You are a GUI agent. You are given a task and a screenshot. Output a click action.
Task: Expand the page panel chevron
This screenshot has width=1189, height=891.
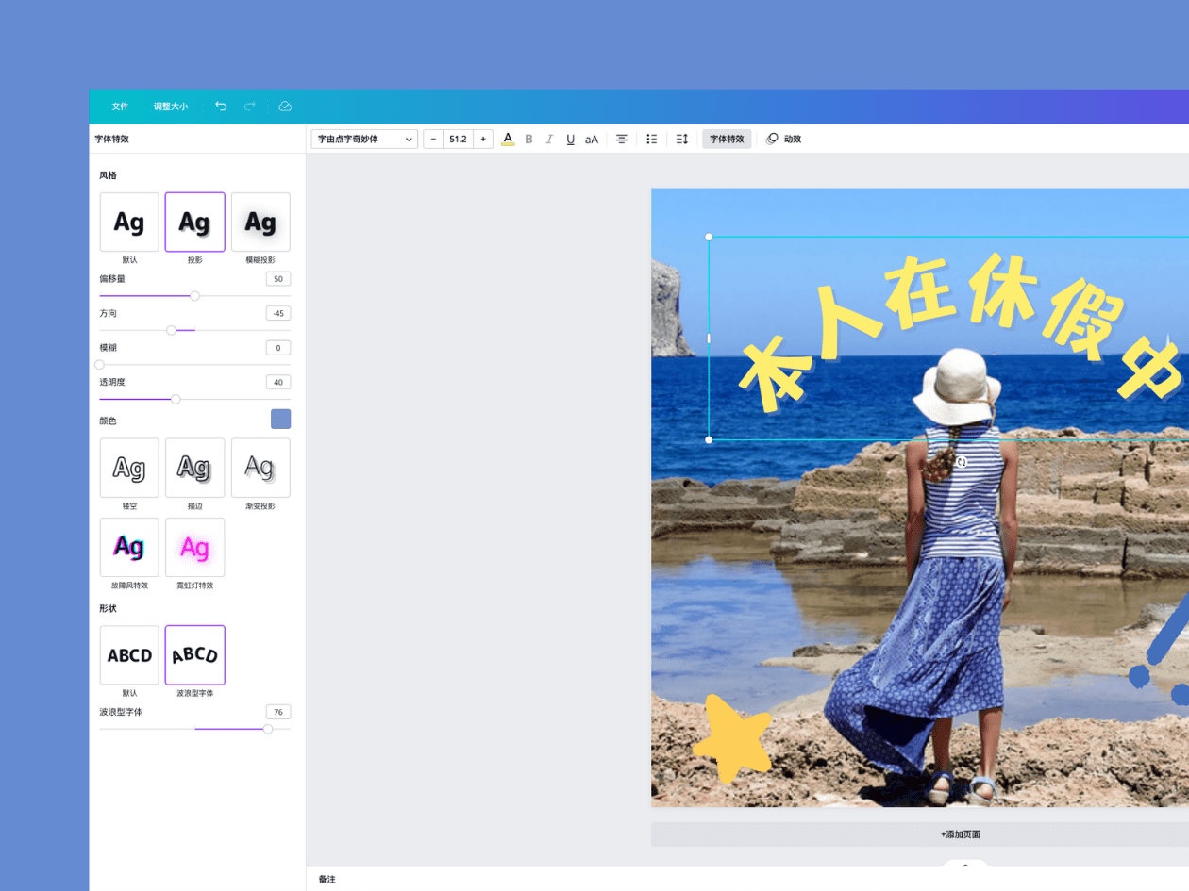[x=965, y=865]
